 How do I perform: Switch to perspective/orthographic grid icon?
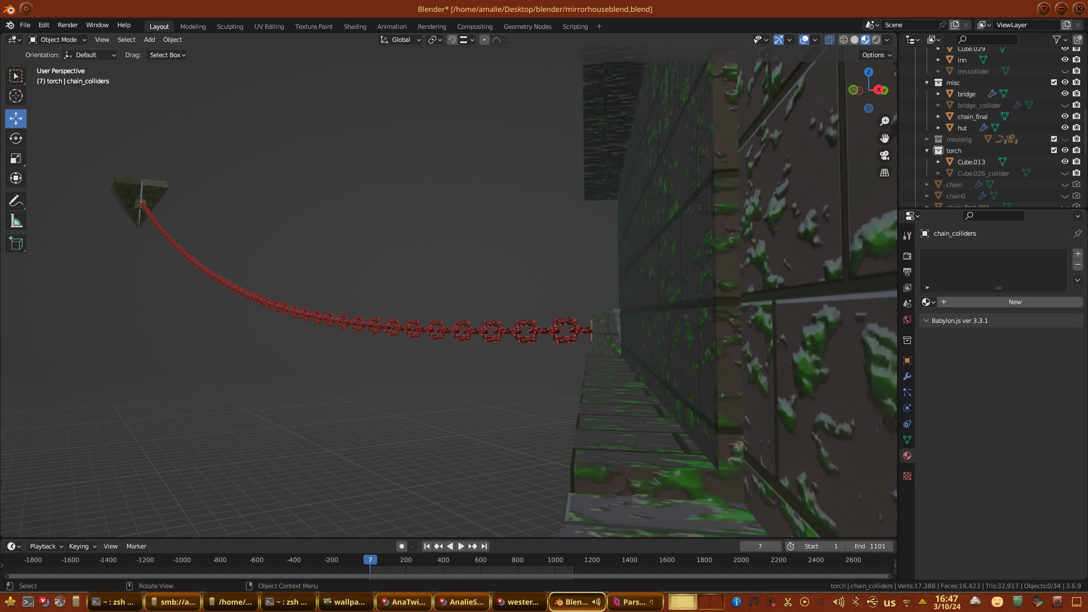click(x=885, y=172)
